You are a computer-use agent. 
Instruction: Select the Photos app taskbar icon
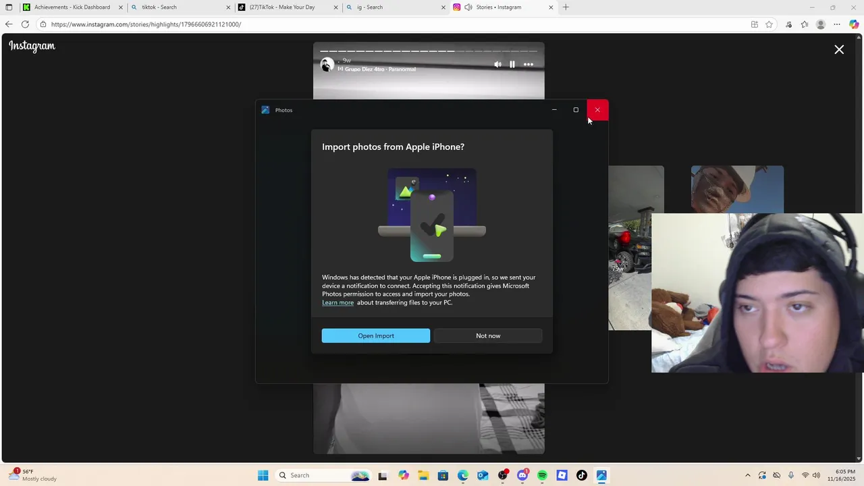(601, 475)
